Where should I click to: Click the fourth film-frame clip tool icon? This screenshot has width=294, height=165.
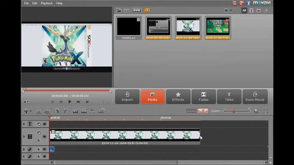[101, 111]
